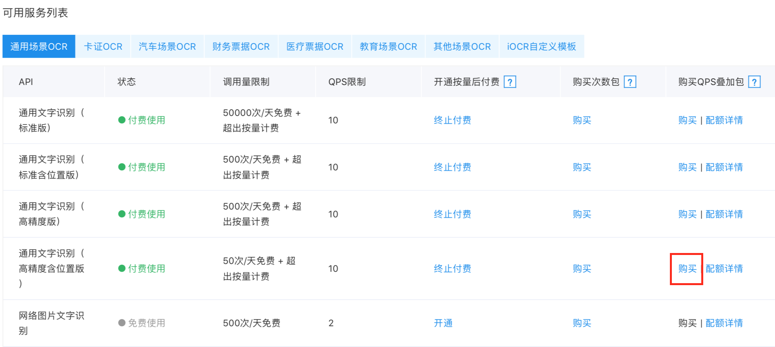Buy QPS叠加包 for 高精度含位置版
The height and width of the screenshot is (347, 775).
point(688,269)
